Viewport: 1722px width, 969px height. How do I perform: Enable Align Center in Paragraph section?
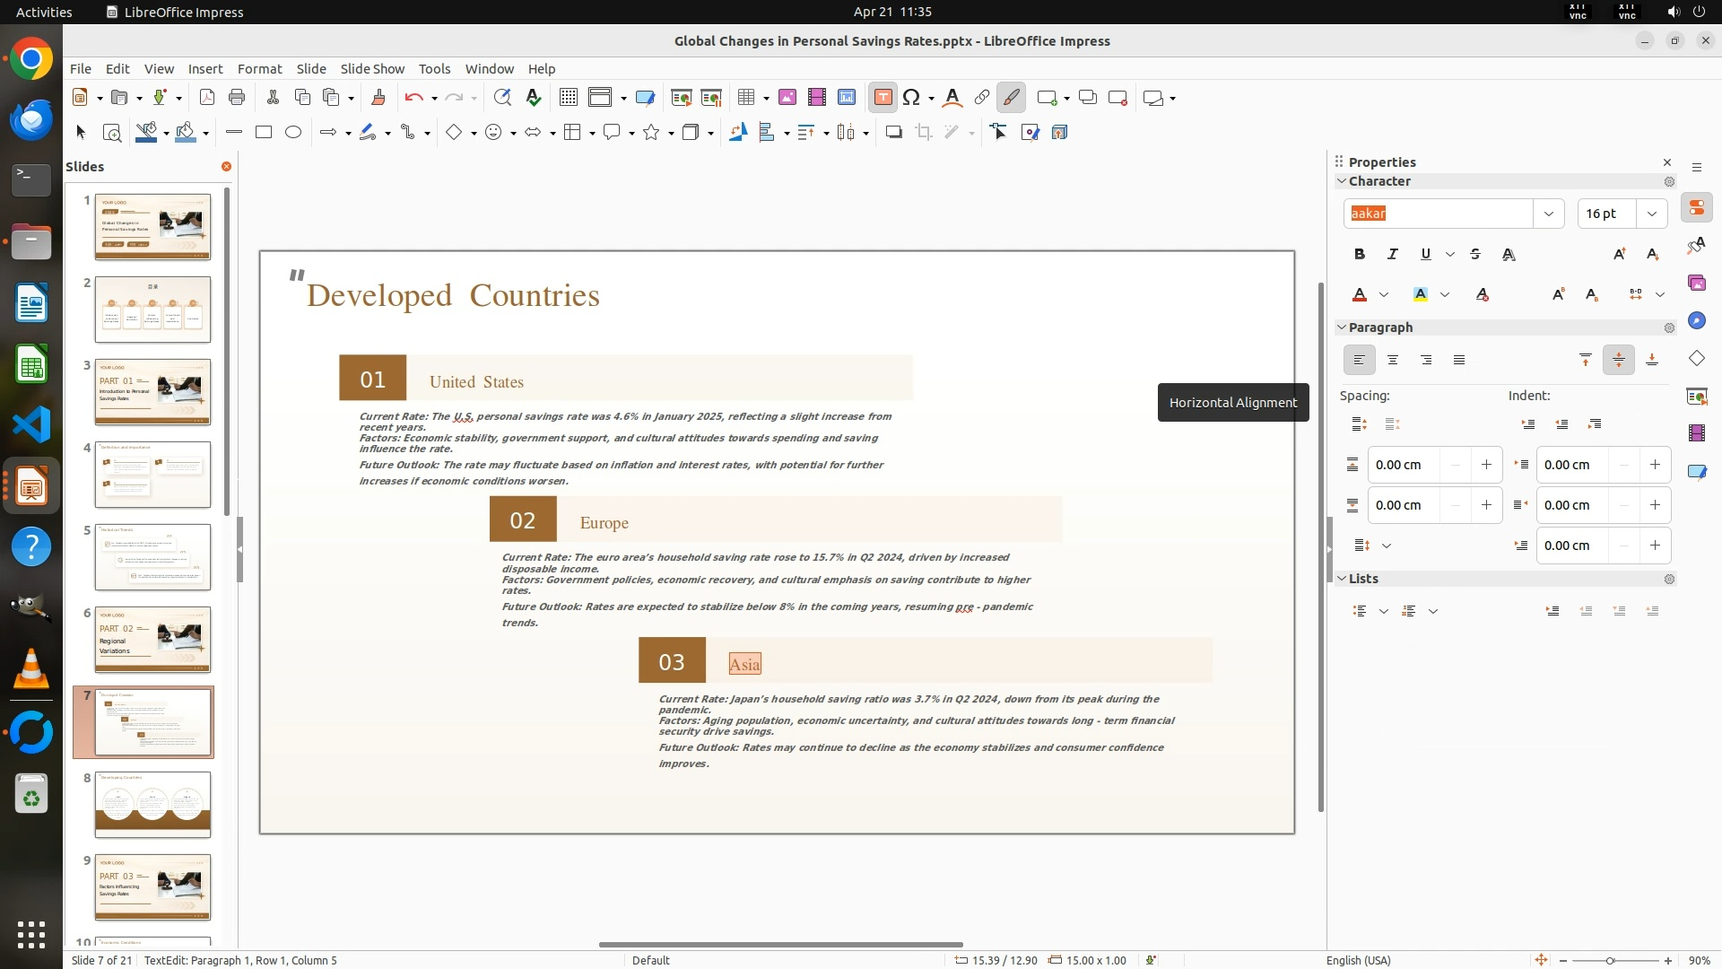pyautogui.click(x=1393, y=361)
